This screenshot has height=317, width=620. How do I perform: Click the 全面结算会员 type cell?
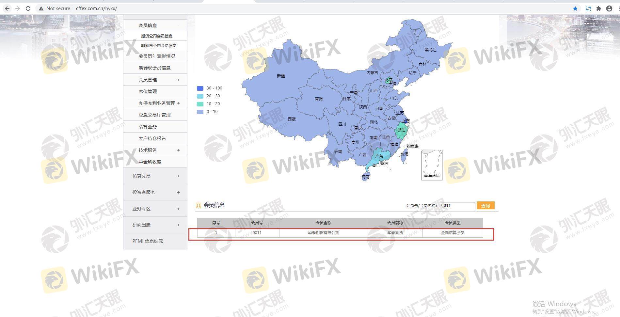(453, 233)
